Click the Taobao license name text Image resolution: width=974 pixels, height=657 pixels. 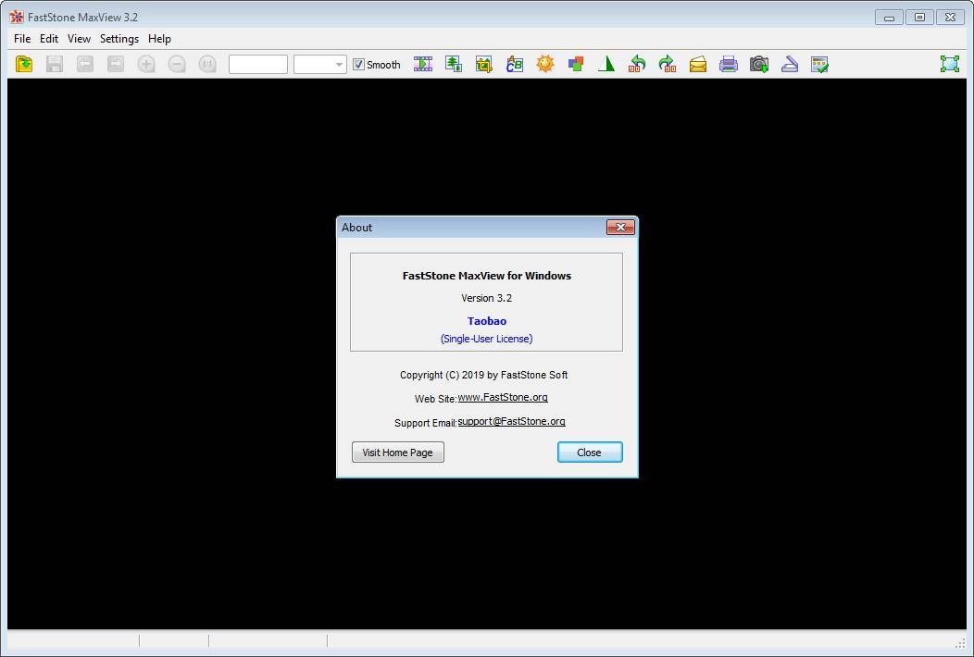point(487,321)
